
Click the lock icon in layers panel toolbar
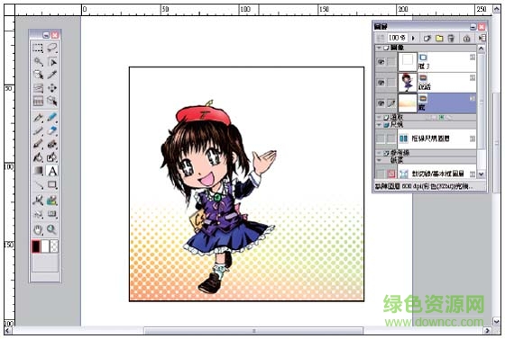coord(466,38)
